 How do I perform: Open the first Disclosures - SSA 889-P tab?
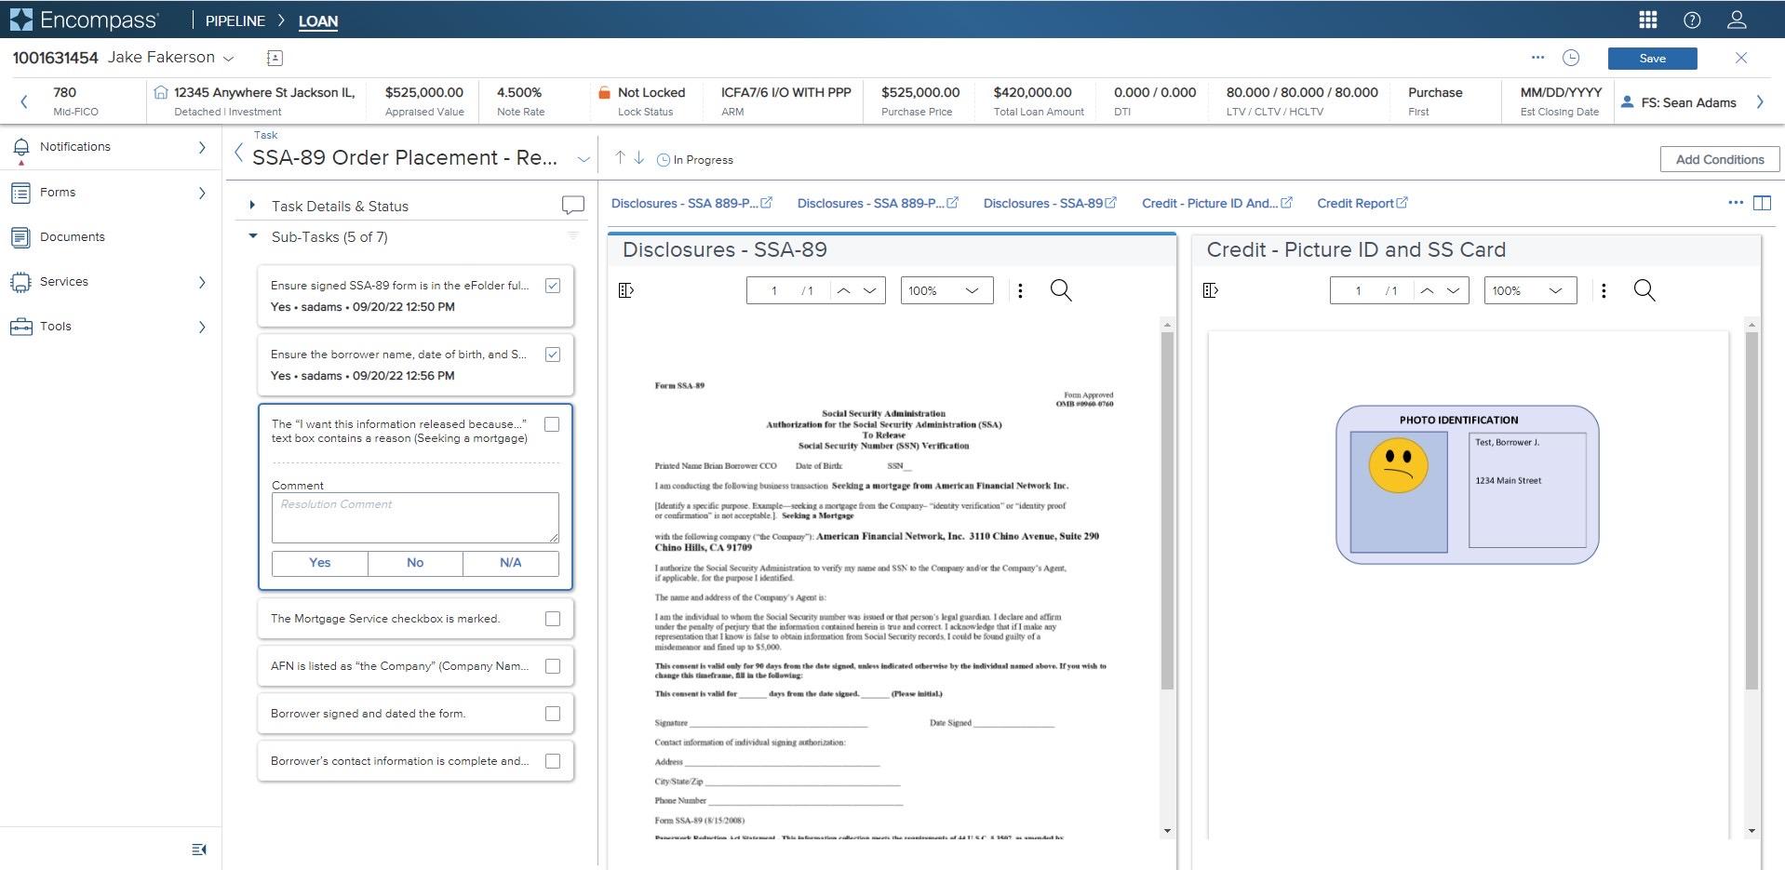click(691, 203)
